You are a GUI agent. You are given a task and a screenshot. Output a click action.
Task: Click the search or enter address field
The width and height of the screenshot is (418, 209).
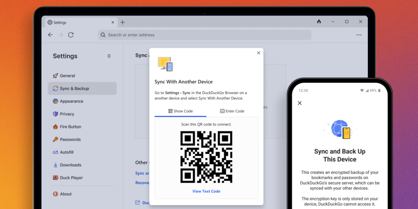204,35
